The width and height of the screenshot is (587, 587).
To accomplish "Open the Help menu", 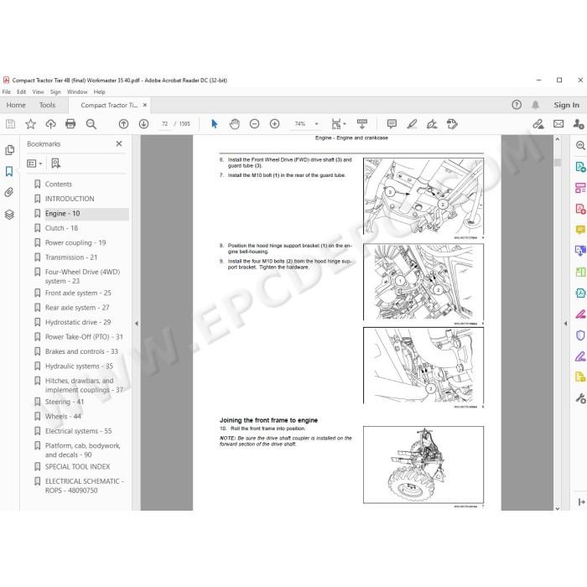I will tap(99, 91).
